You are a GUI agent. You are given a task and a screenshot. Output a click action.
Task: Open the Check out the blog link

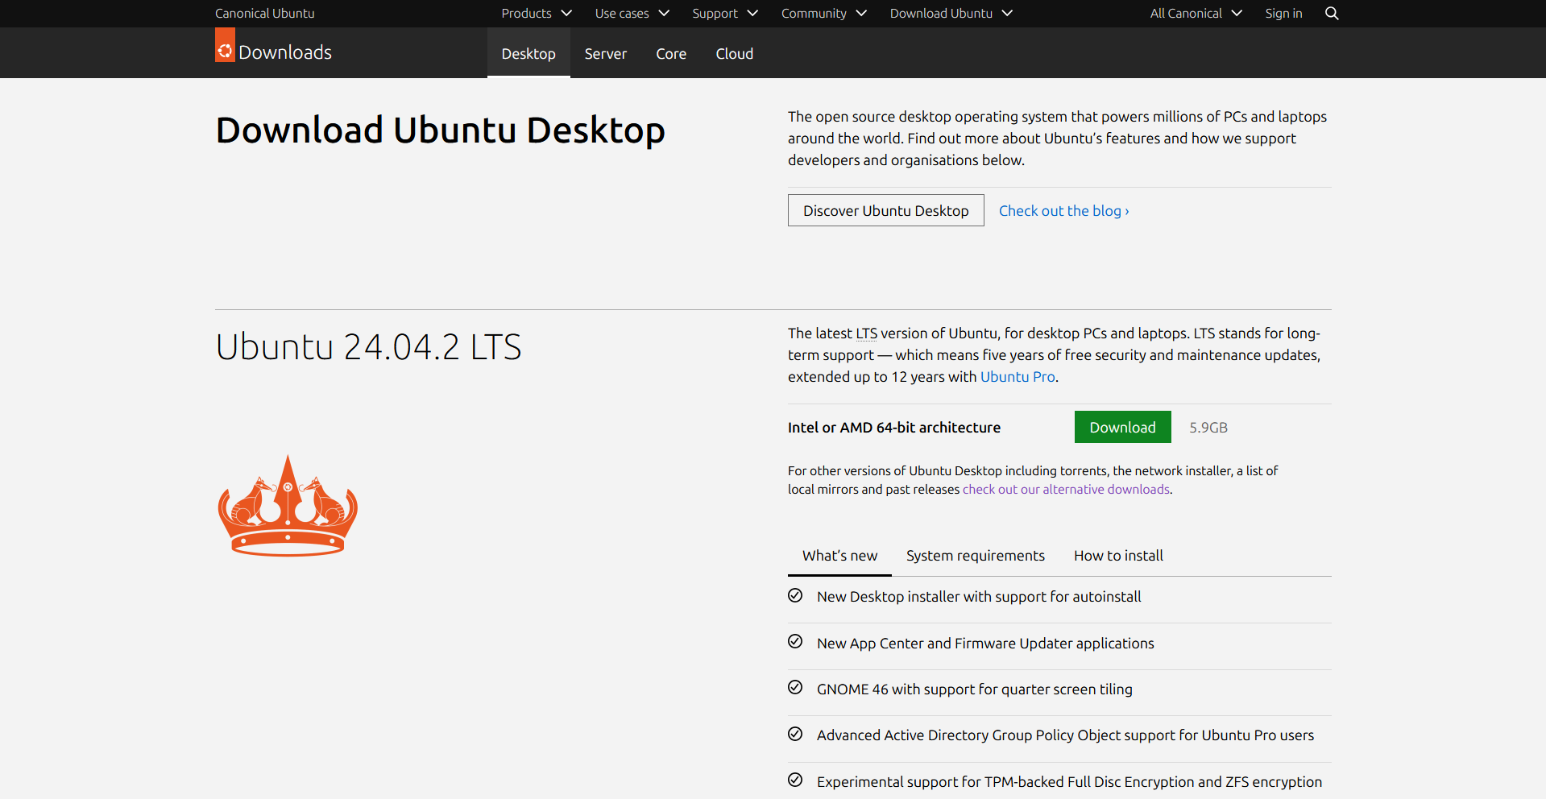click(x=1064, y=211)
